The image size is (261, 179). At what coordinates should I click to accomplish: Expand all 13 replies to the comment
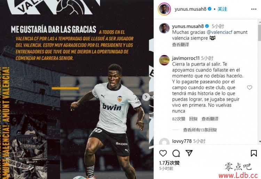coord(200,130)
